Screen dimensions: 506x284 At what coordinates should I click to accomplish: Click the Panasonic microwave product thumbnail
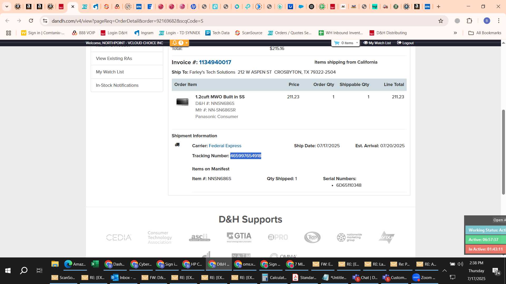[182, 102]
